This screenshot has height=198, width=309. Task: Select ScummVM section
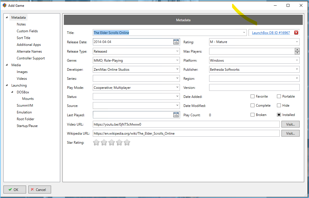tap(25, 106)
